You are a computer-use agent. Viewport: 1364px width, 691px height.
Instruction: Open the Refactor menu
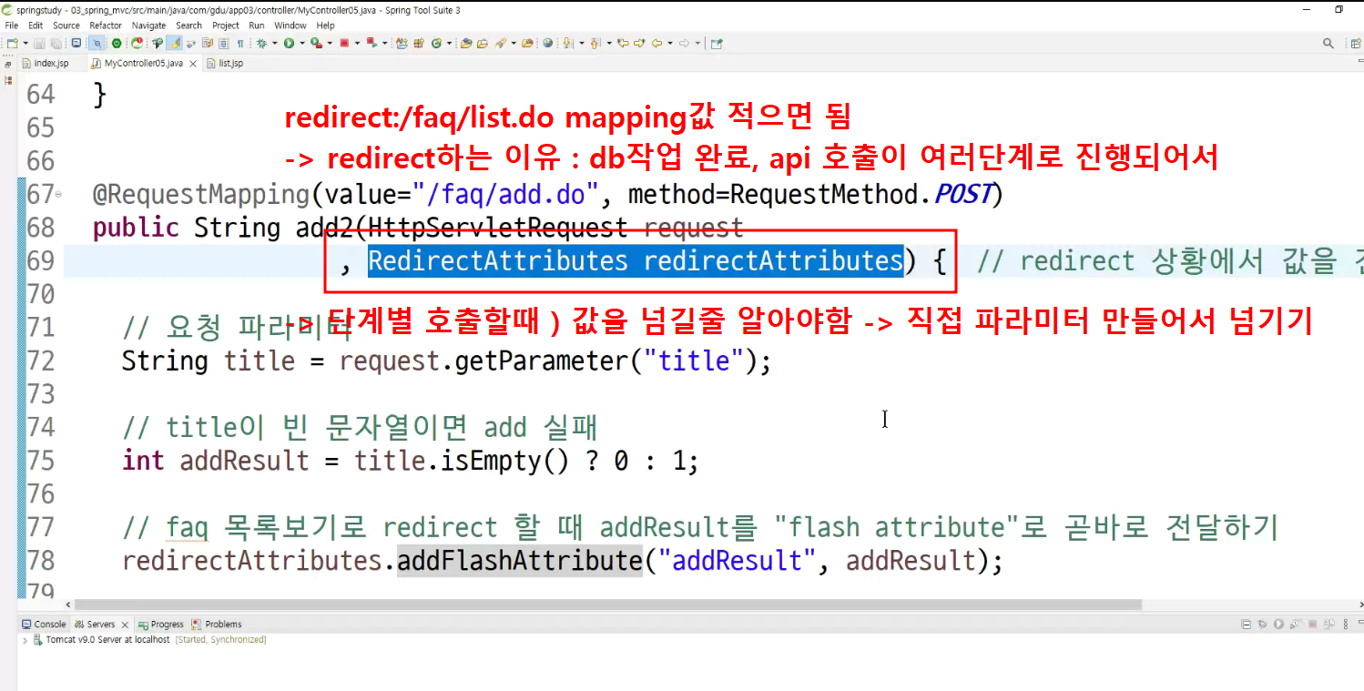(x=106, y=25)
